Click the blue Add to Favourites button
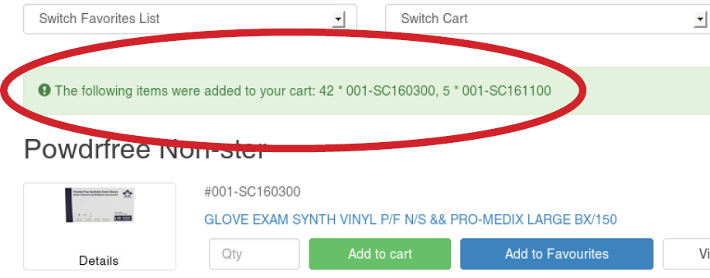Image resolution: width=710 pixels, height=278 pixels. (x=557, y=253)
